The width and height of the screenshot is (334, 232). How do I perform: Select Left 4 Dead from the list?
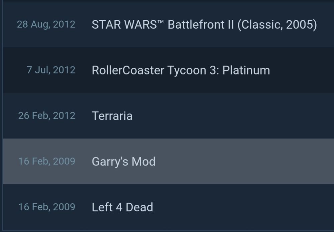click(x=122, y=207)
